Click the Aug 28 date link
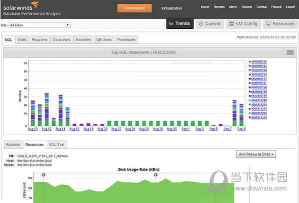 point(158,129)
